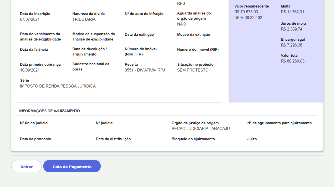The image size is (334, 187).
Task: Select the SECAO JUDICIARIA - ARACAJU text
Action: pyautogui.click(x=200, y=129)
